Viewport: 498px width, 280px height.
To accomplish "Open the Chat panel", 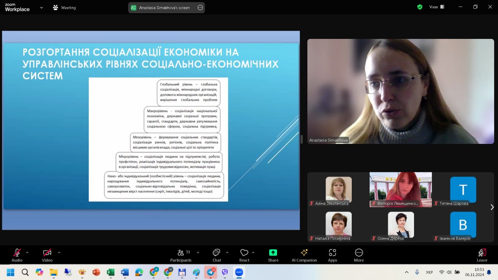I will click(x=217, y=255).
